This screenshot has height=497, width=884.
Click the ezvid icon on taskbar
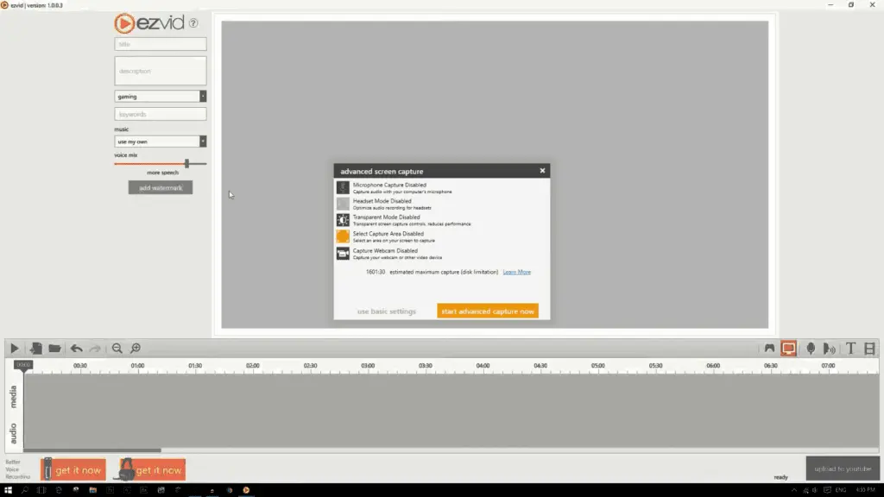pos(246,490)
